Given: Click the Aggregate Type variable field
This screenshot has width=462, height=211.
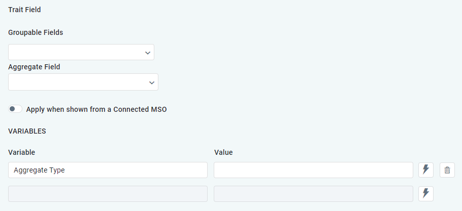Looking at the screenshot, I should tap(108, 170).
